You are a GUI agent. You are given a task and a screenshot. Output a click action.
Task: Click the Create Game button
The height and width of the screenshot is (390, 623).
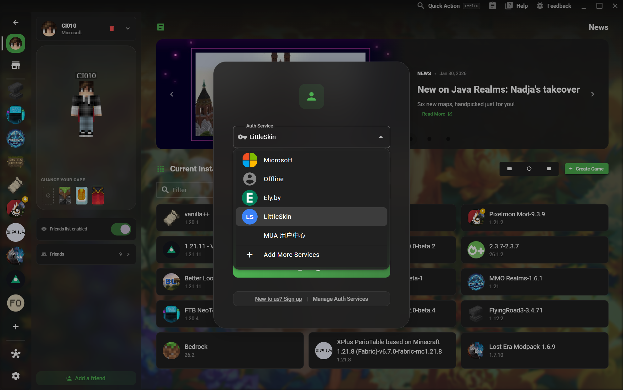(586, 169)
